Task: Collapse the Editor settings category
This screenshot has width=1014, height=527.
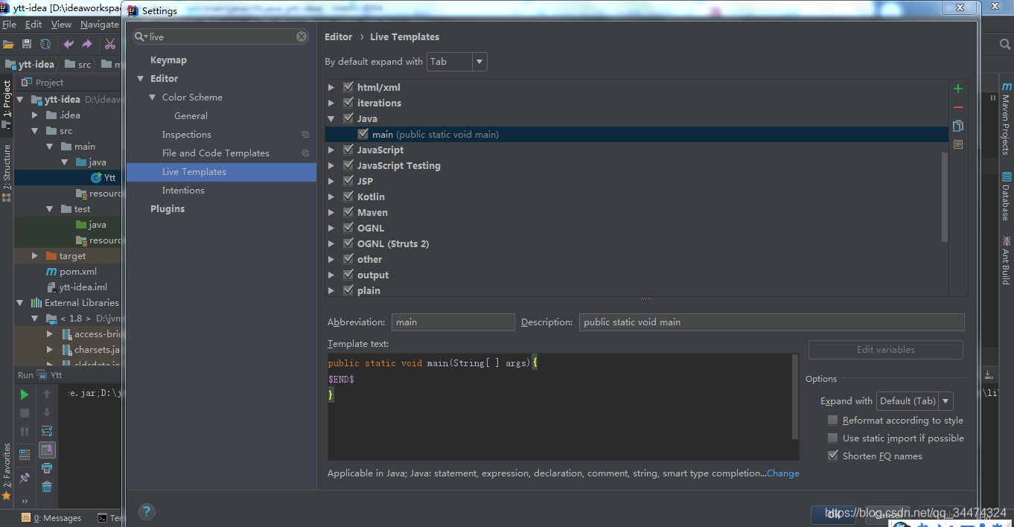Action: tap(141, 79)
